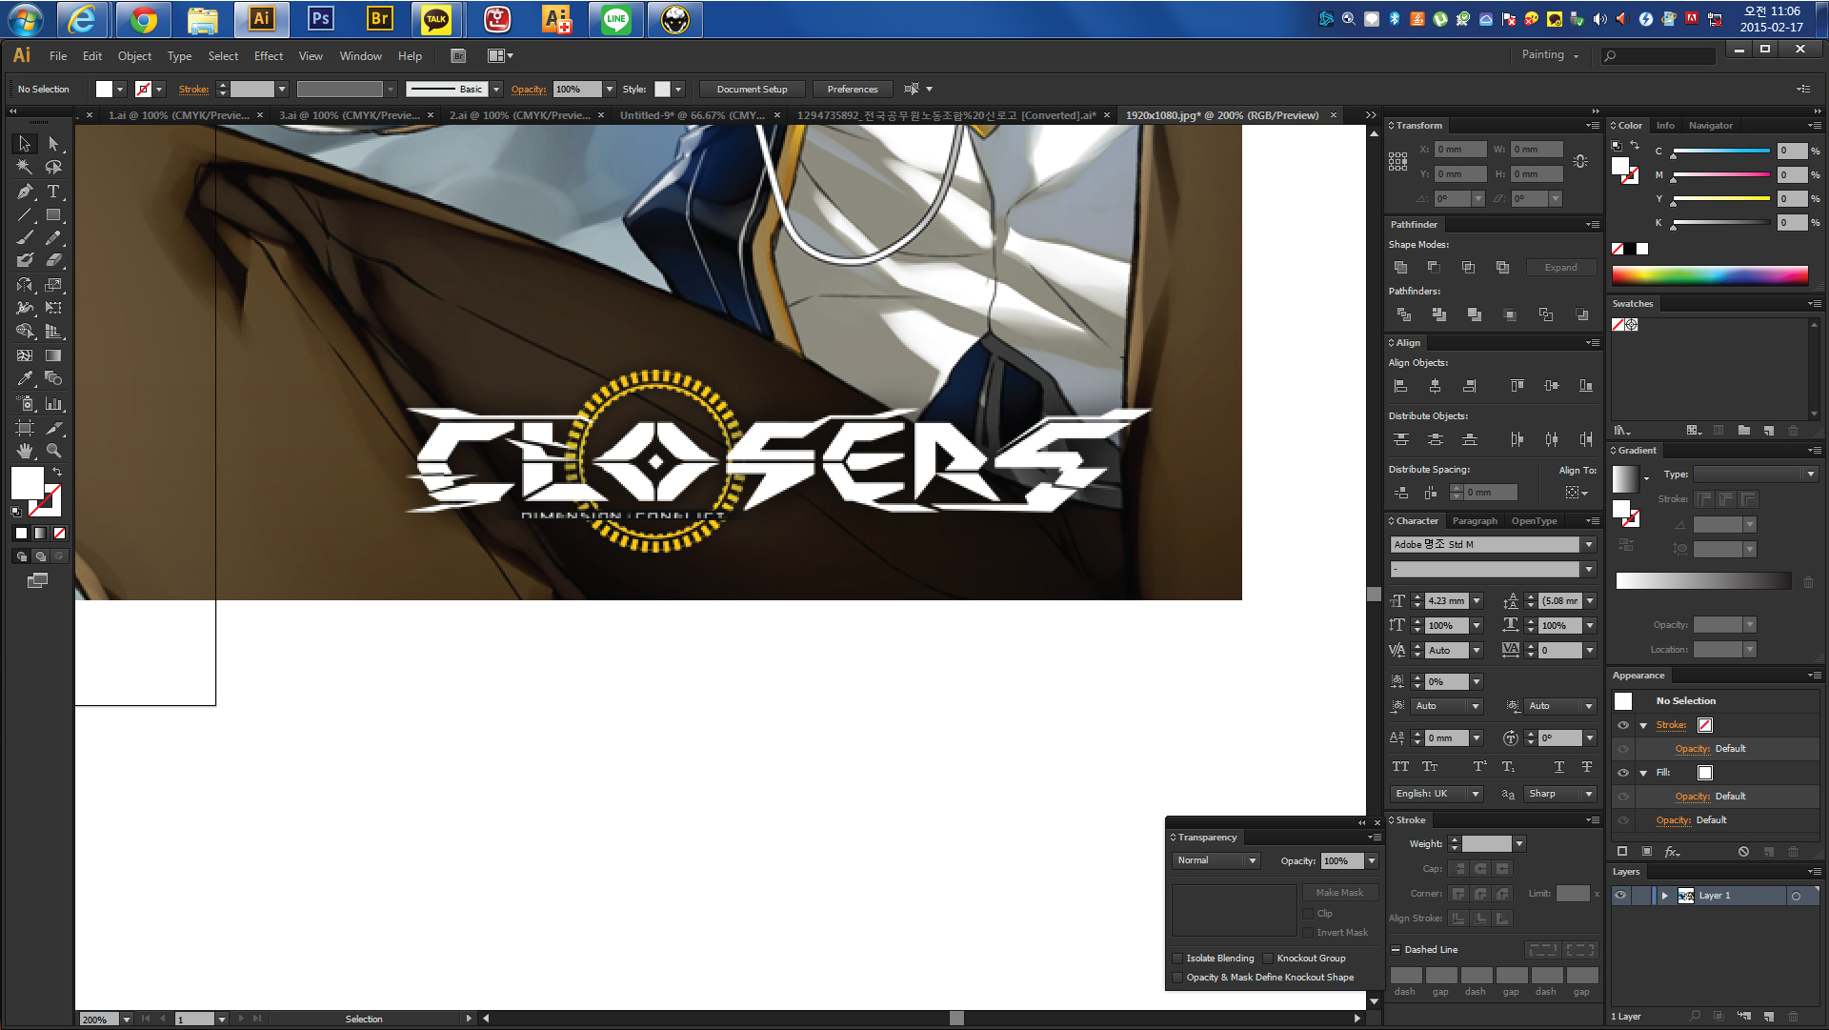Screen dimensions: 1829x1030
Task: Toggle Fill visibility in Appearance panel
Action: pyautogui.click(x=1623, y=773)
